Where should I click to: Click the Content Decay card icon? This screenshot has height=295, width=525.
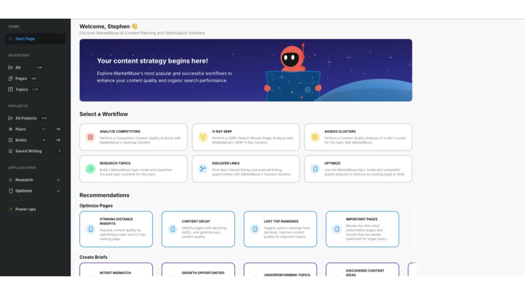tap(173, 229)
